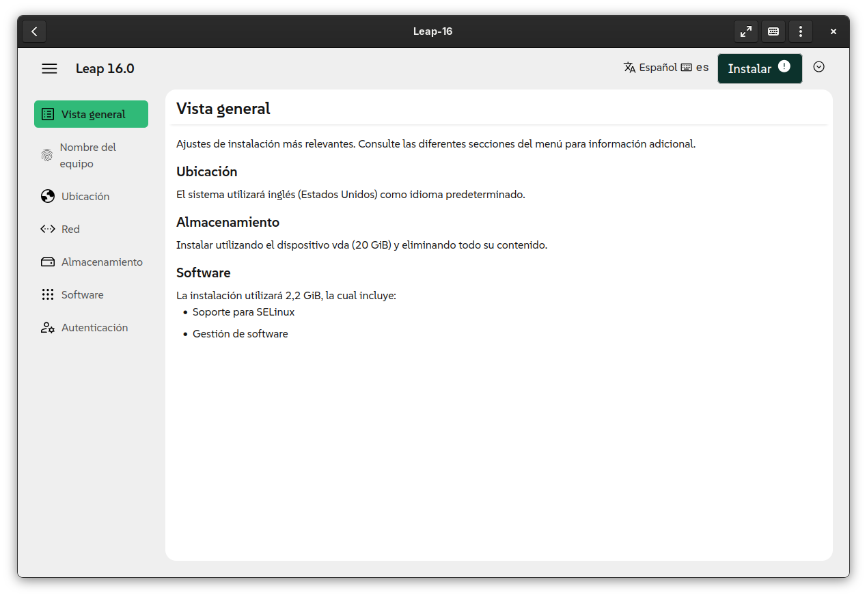Click the exclamation warning badge on Instalar

784,66
